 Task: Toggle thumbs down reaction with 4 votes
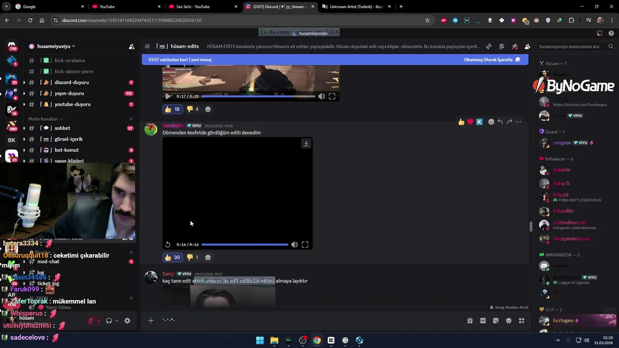click(192, 109)
